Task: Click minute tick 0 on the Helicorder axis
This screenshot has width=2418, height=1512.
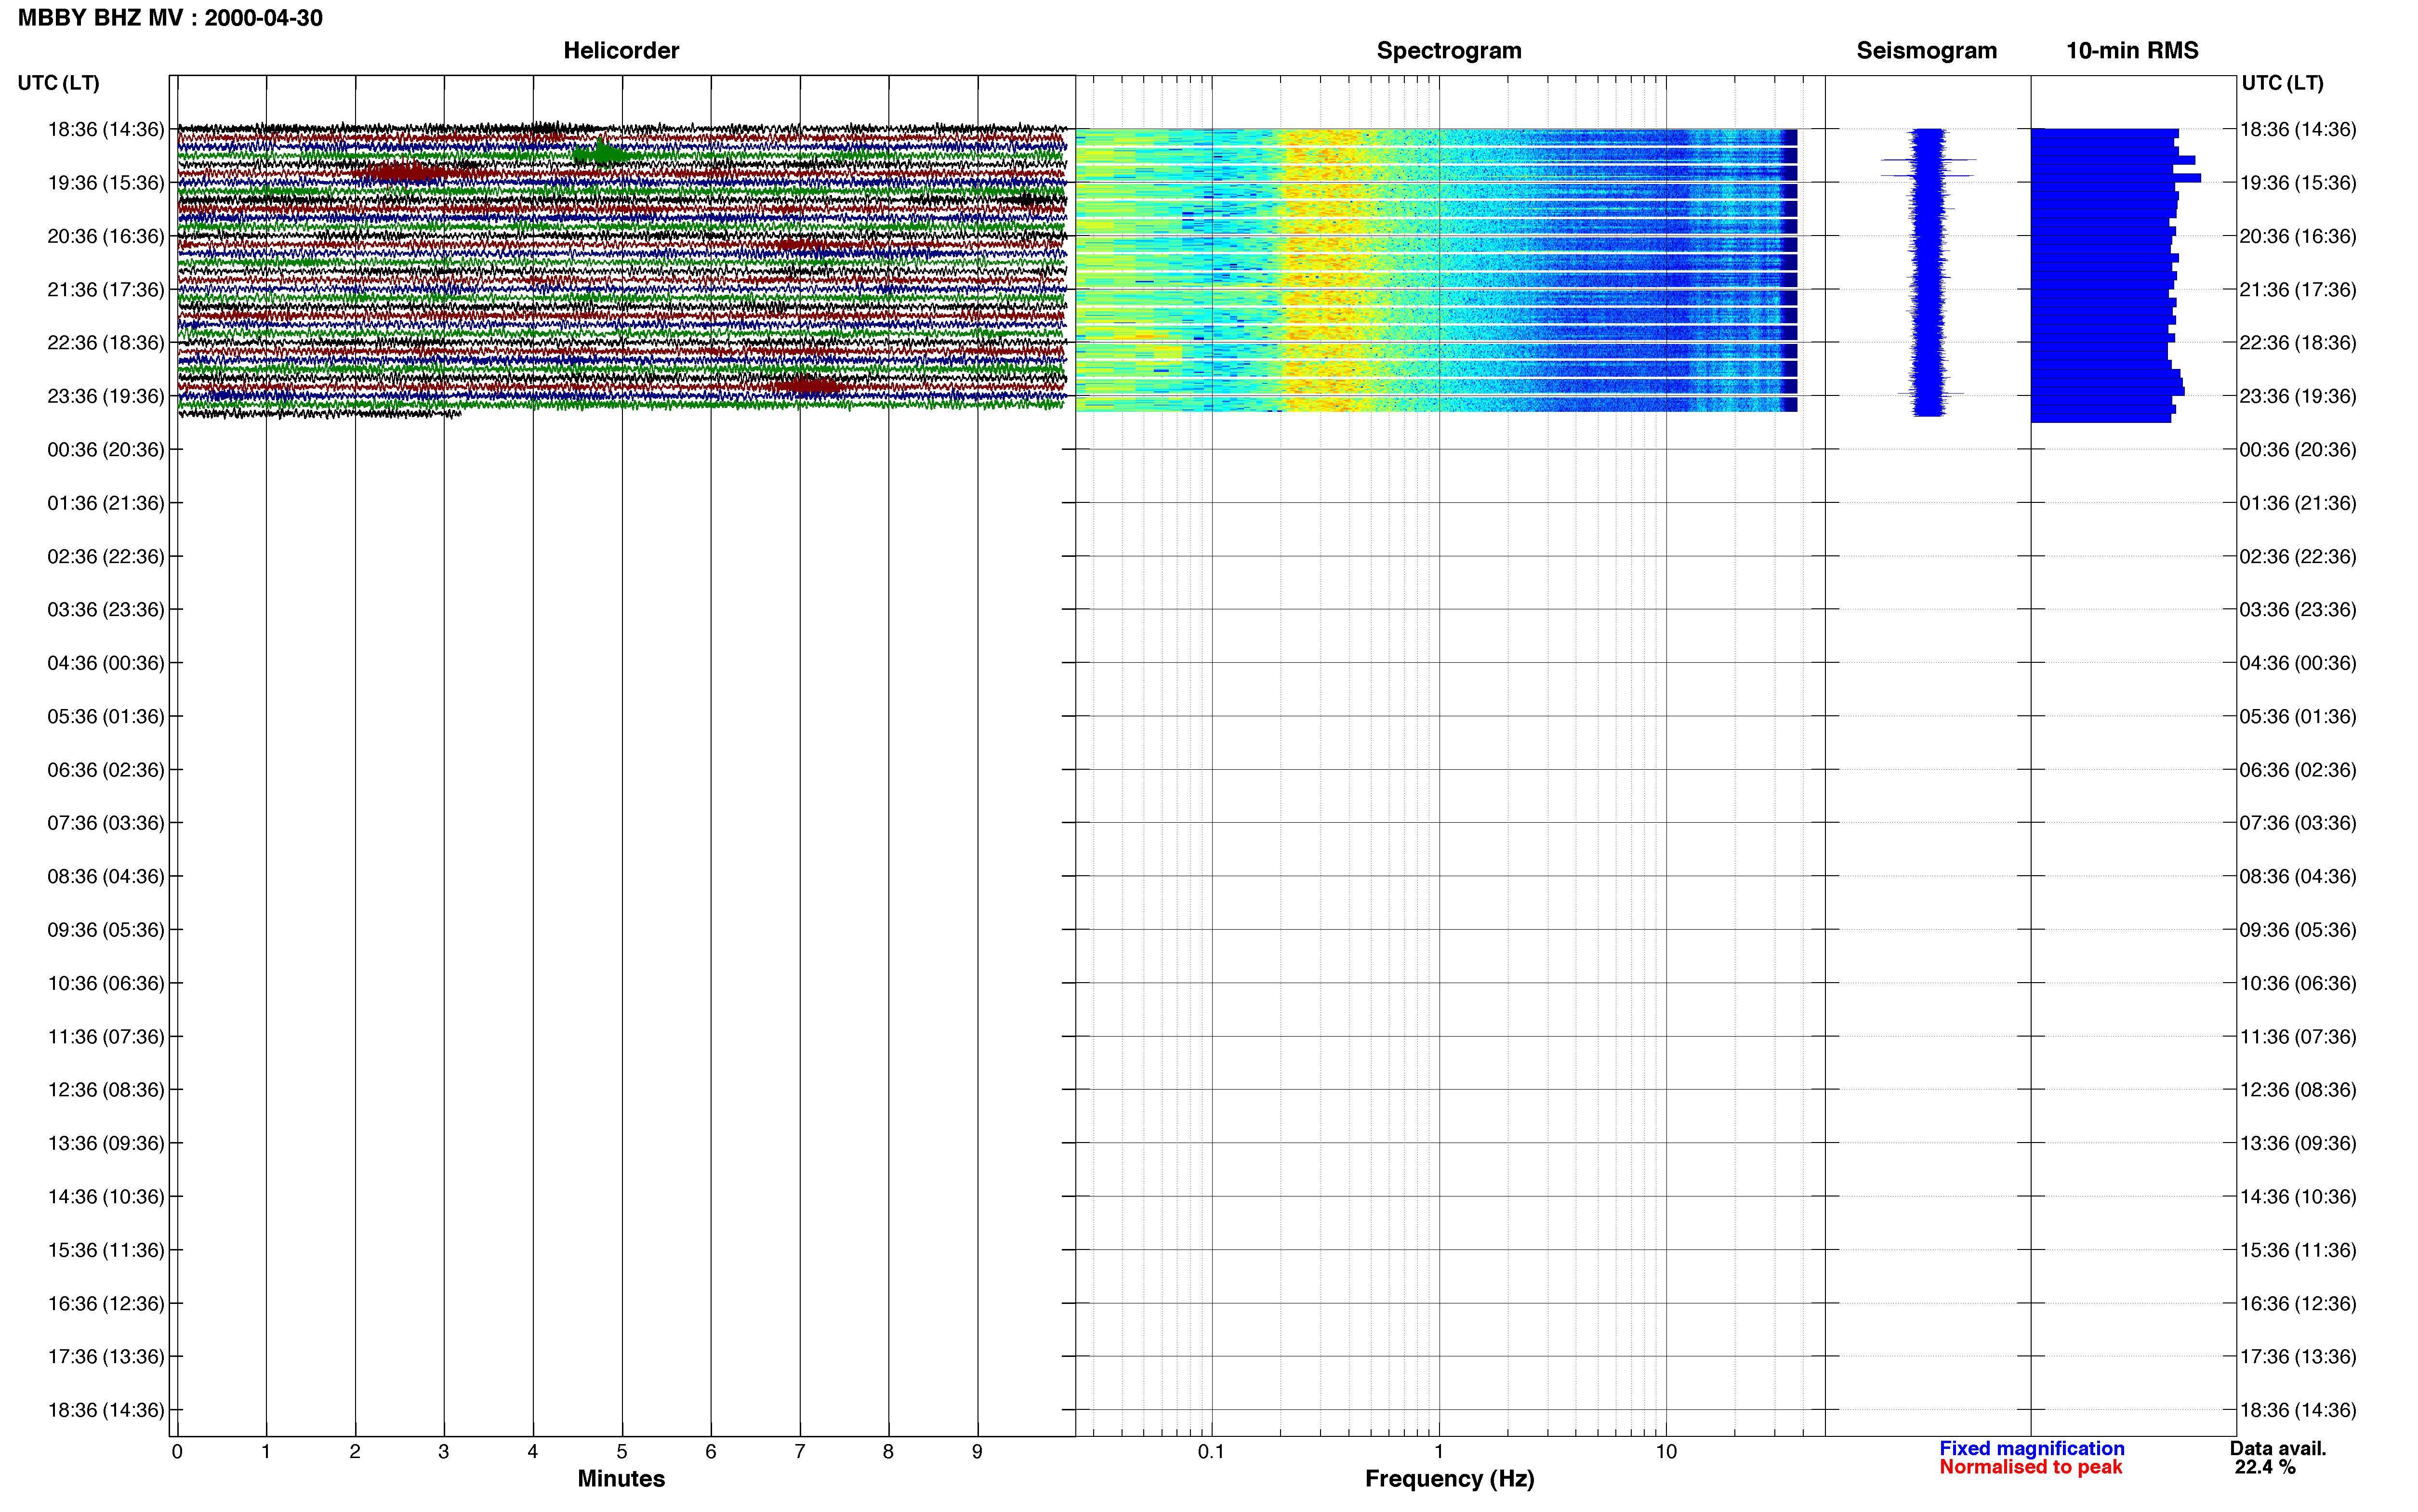Action: pos(177,1452)
